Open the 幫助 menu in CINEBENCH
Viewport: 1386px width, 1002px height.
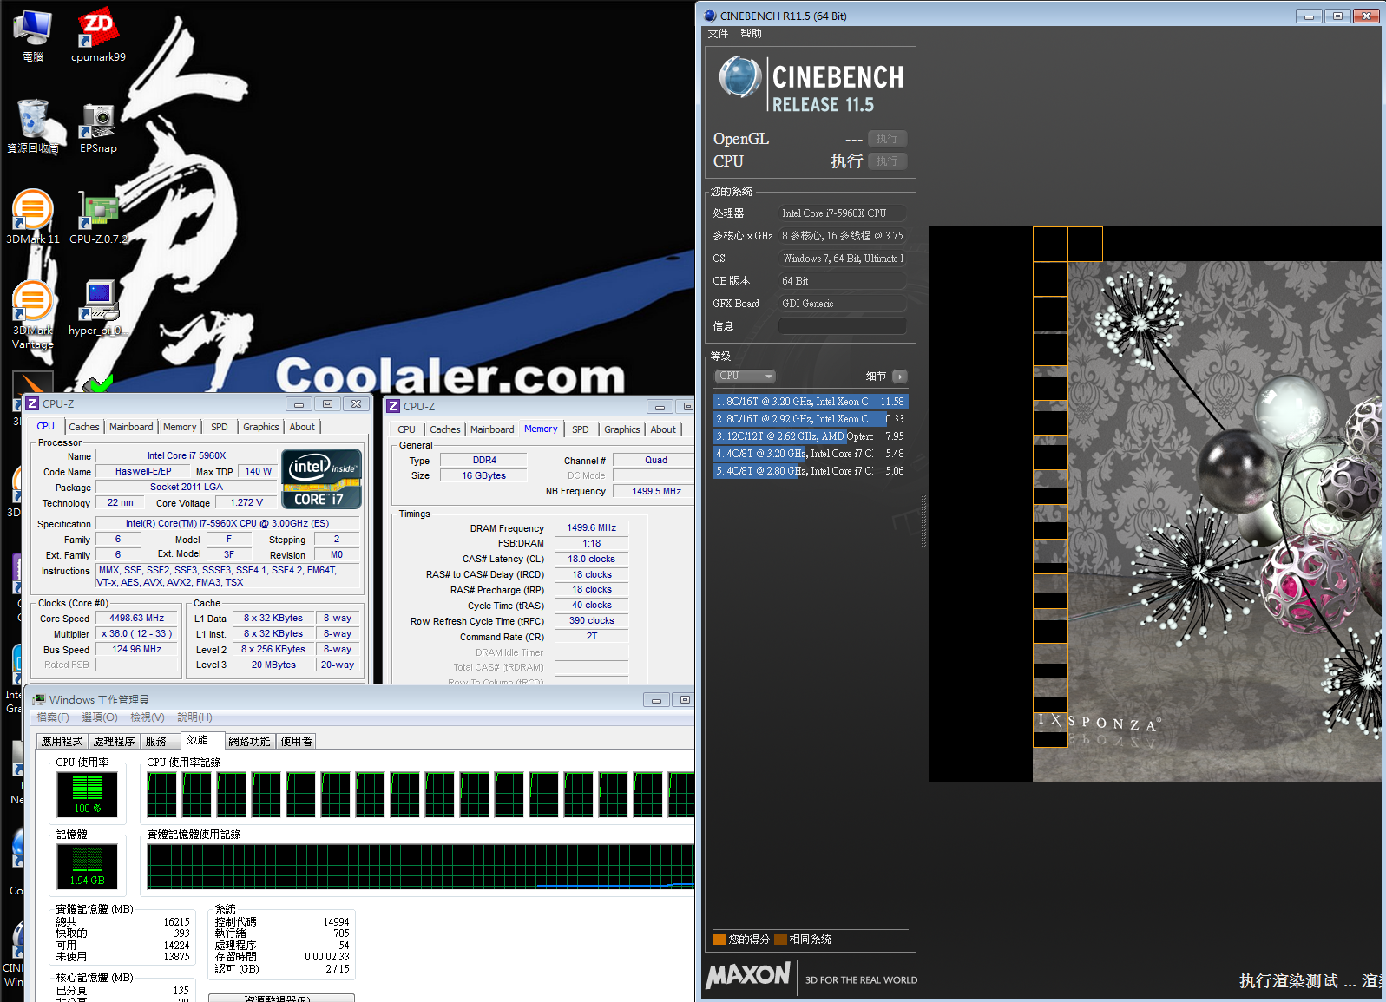(751, 34)
